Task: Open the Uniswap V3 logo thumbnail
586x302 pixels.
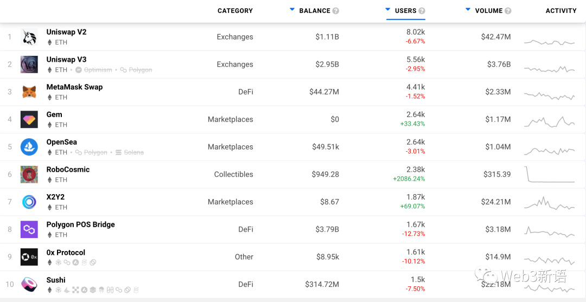Action: tap(29, 65)
